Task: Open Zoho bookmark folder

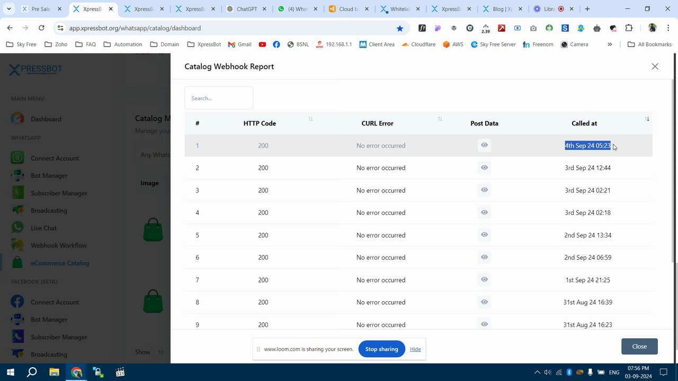Action: tap(56, 44)
